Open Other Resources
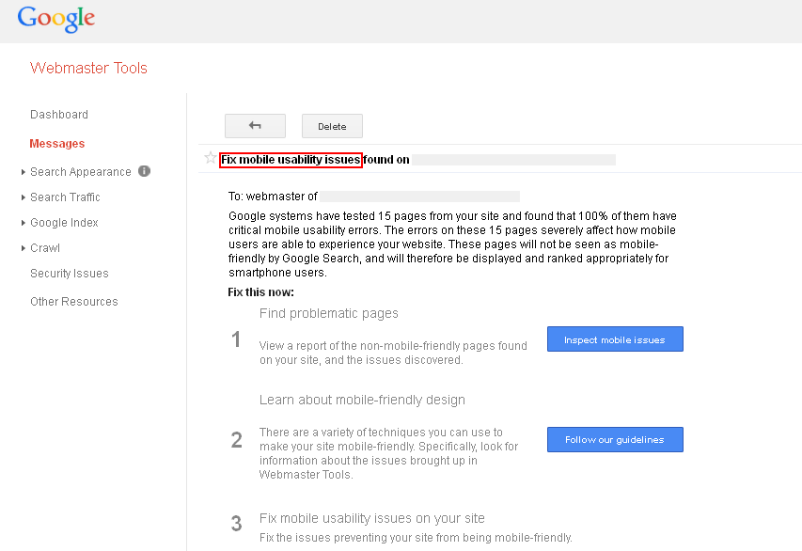Image resolution: width=802 pixels, height=551 pixels. [x=74, y=302]
